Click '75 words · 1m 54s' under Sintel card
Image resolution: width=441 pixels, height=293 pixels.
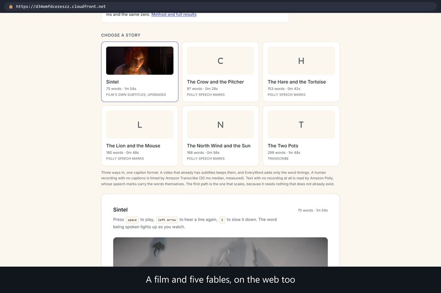[x=121, y=88]
